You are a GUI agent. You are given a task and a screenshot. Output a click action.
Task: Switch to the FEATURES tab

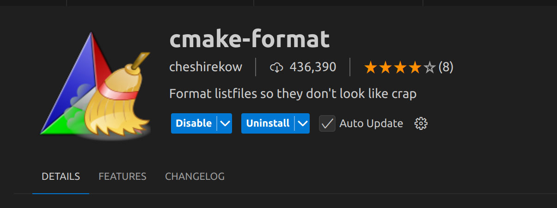point(122,177)
